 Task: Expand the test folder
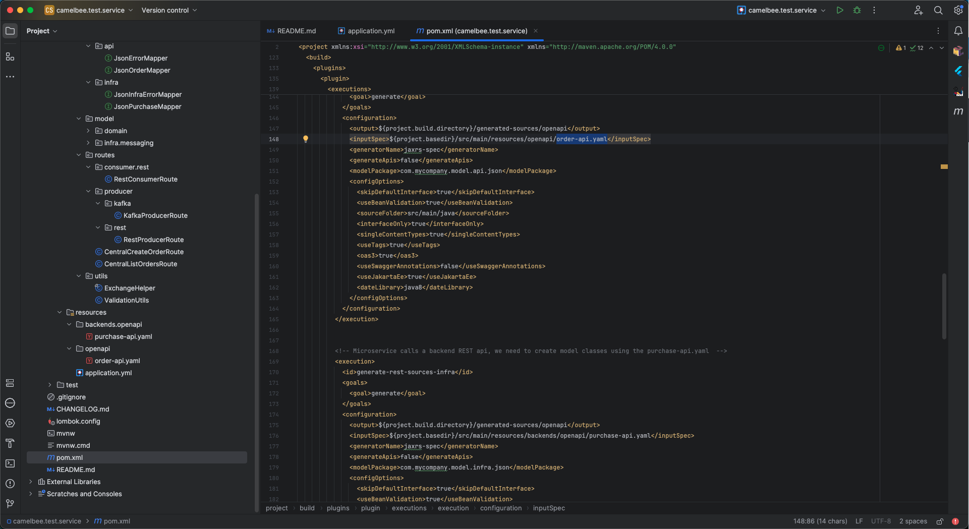point(50,385)
